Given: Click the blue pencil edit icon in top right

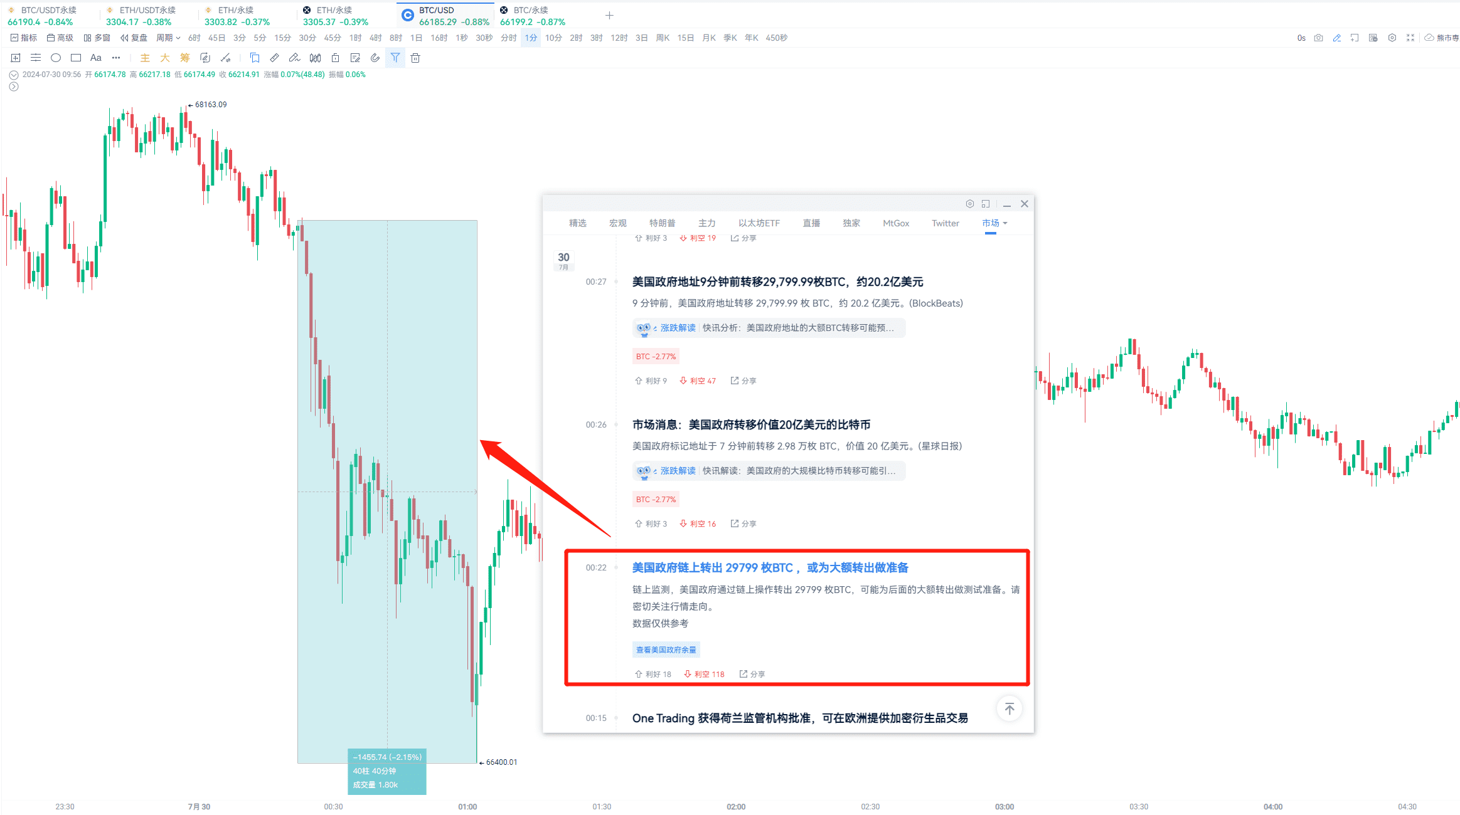Looking at the screenshot, I should [x=1336, y=38].
